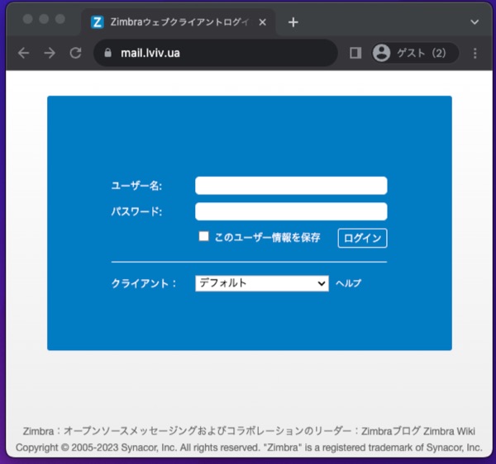Focus the ユーザー名 input field
Screen dimensions: 496x464
291,186
